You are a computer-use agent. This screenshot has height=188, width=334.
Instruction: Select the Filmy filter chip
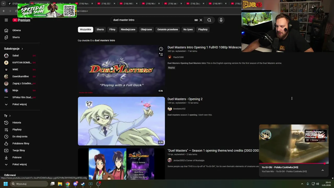click(x=112, y=30)
